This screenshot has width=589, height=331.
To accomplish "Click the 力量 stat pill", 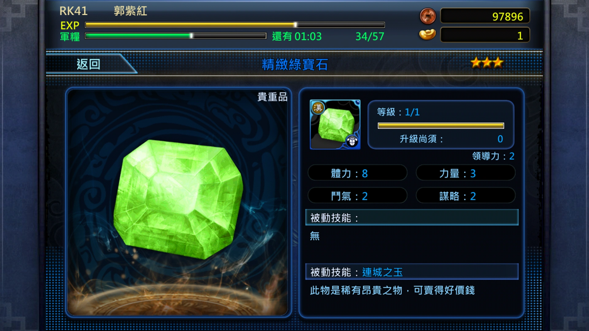I will [x=465, y=173].
